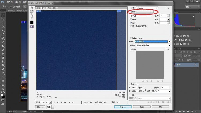Select the Zoom tool in dialog toolbar

pos(32,14)
